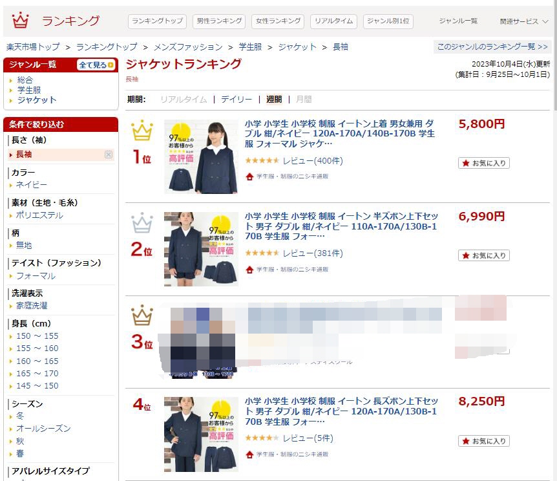Click the bronze crown for 3rd place

pyautogui.click(x=142, y=315)
